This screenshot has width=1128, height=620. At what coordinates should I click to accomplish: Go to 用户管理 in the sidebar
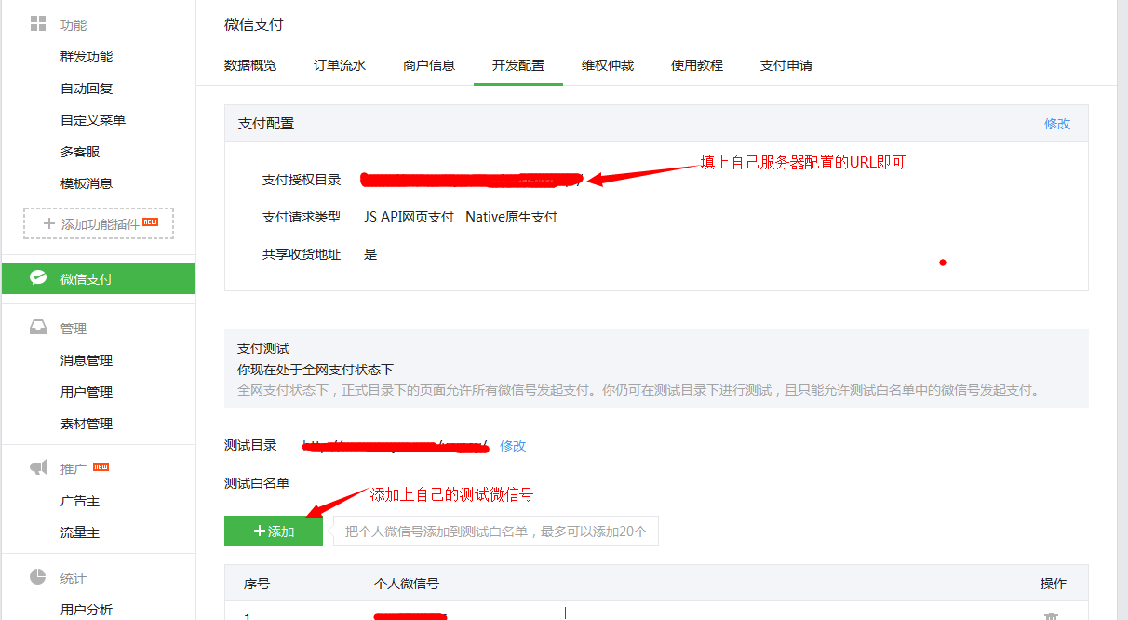pos(87,392)
